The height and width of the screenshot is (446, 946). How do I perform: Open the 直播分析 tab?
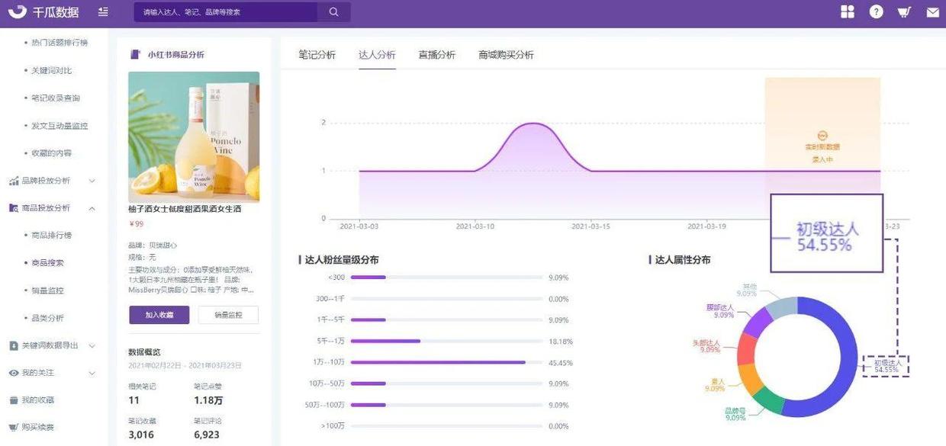click(436, 55)
